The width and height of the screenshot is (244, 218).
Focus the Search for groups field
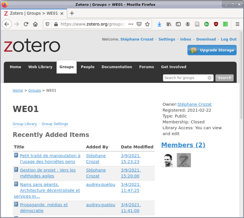(185, 78)
